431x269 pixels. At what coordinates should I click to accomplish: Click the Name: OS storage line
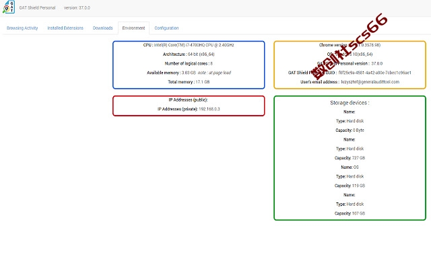click(x=350, y=167)
